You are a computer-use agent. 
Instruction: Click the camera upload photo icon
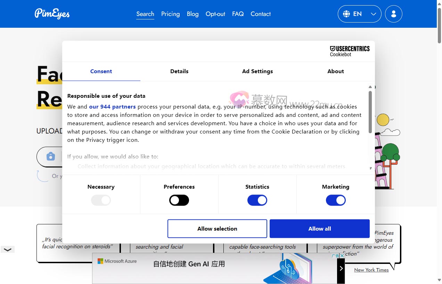click(51, 156)
